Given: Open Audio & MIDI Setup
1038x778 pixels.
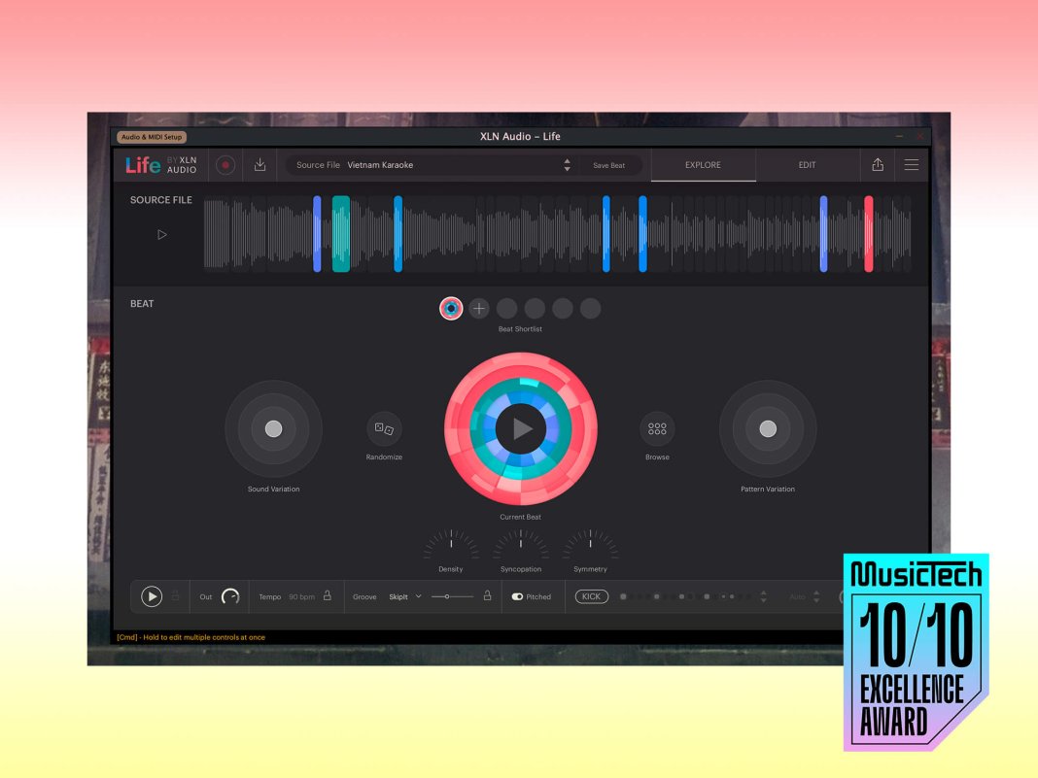Looking at the screenshot, I should 152,137.
